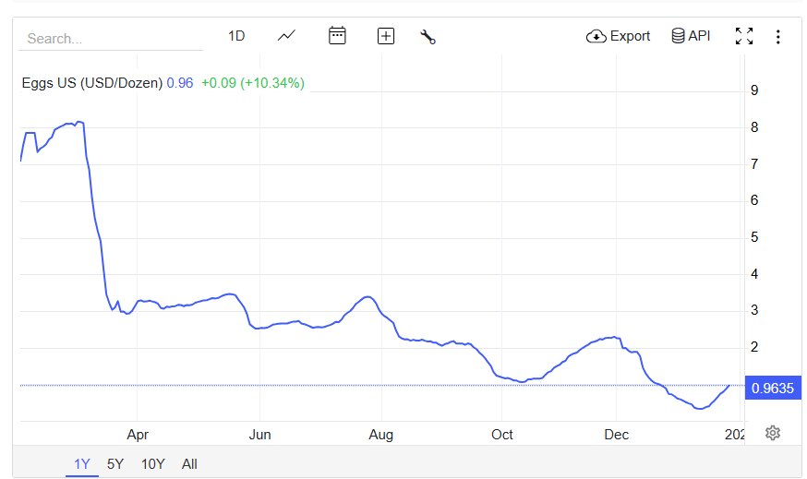
Task: Expand the chart to fullscreen
Action: 744,36
